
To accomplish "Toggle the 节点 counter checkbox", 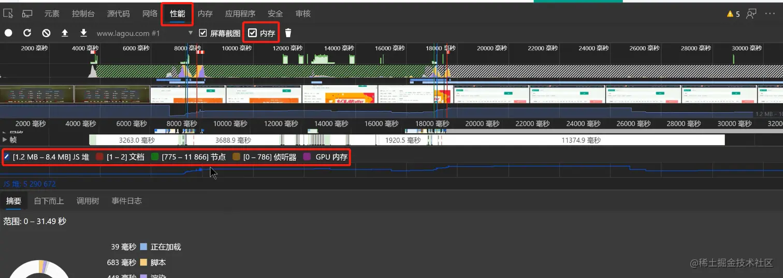I will [155, 157].
